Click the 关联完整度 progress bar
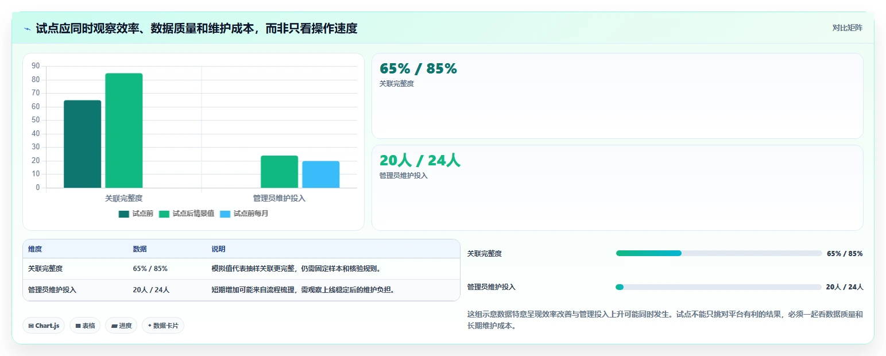The width and height of the screenshot is (886, 356). pyautogui.click(x=719, y=253)
